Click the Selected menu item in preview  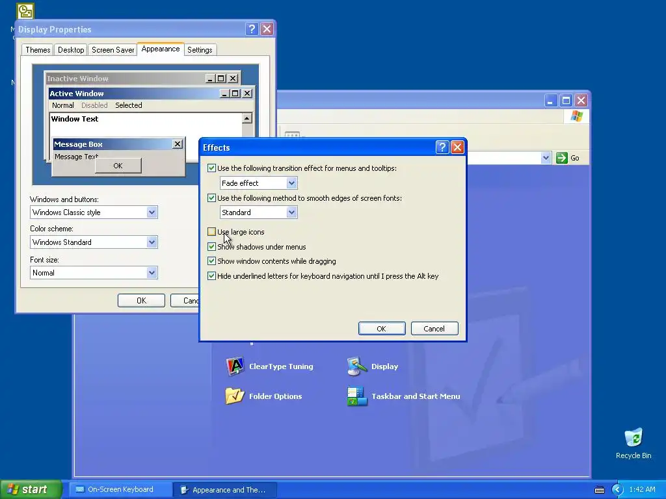(128, 105)
